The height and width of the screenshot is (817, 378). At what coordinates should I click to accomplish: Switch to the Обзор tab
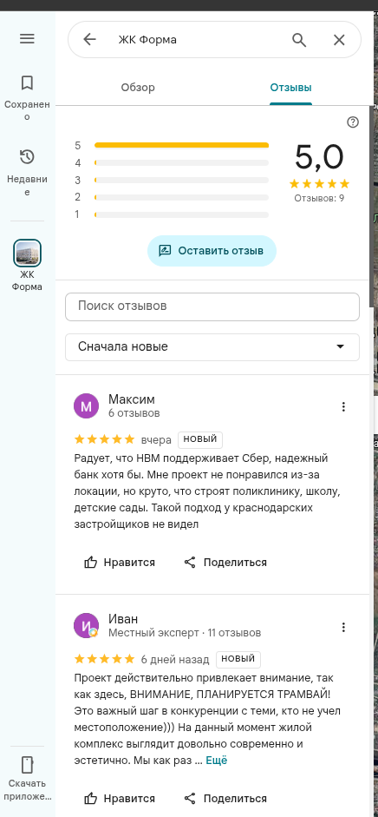(x=138, y=88)
